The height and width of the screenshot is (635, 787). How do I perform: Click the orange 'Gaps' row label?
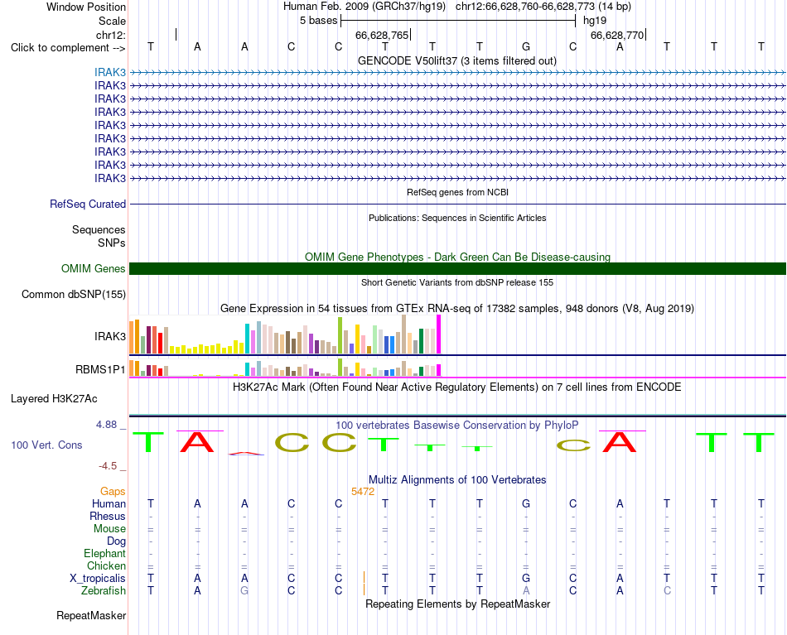point(113,492)
